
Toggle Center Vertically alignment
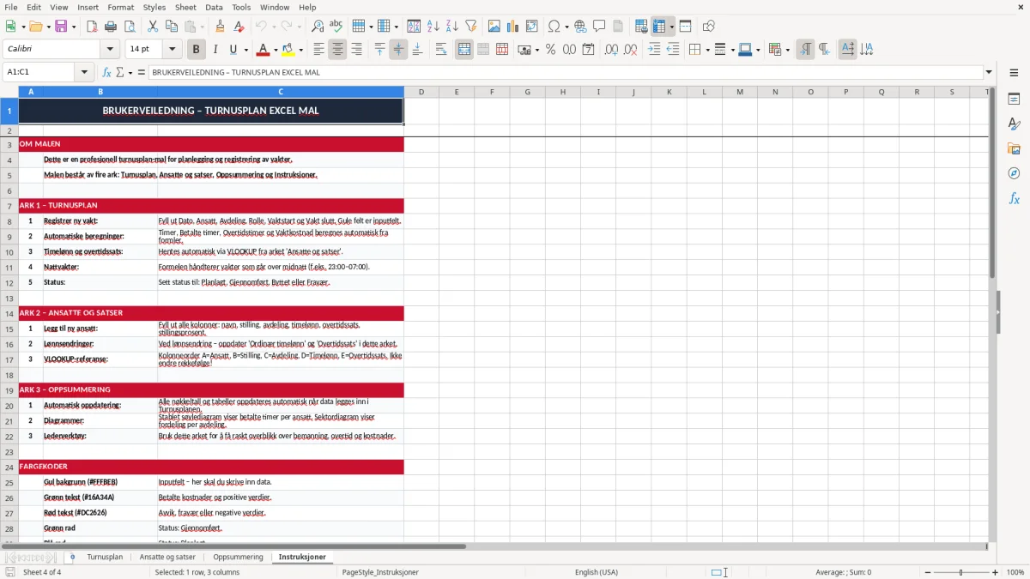pyautogui.click(x=398, y=50)
